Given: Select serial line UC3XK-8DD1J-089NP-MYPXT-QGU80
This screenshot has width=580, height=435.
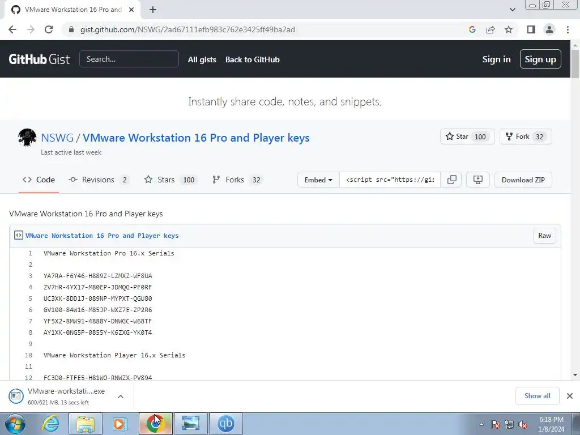Looking at the screenshot, I should coord(97,298).
